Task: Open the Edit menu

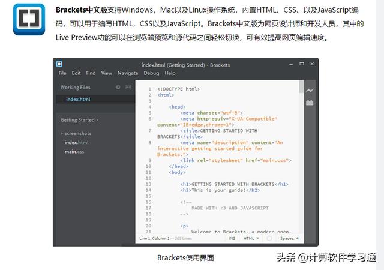Action: tap(76, 73)
